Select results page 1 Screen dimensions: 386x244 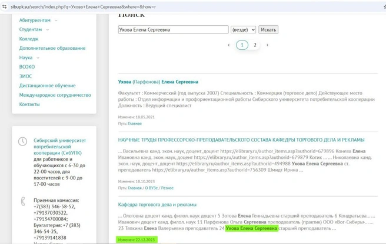click(242, 45)
